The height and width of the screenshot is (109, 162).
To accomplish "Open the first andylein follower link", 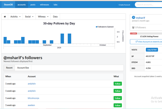I will coord(32,84).
